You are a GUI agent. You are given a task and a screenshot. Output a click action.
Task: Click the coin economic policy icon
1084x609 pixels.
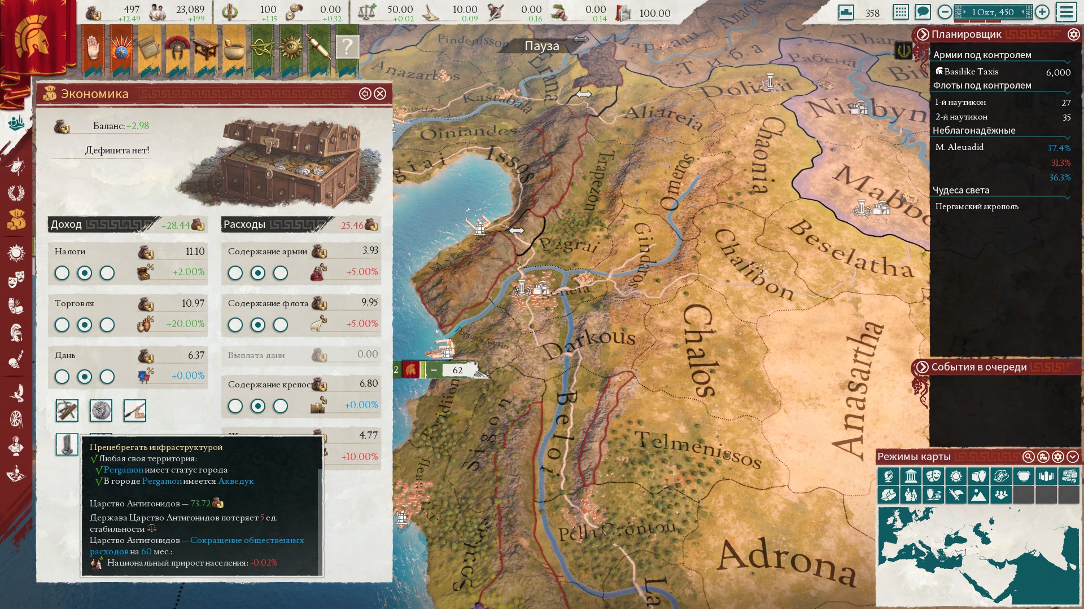coord(100,411)
